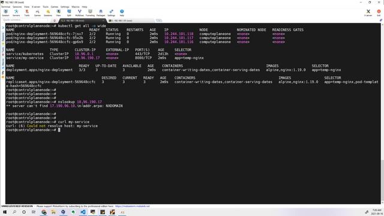Open the Tools menu in menu bar
The height and width of the screenshot is (216, 384).
point(46,7)
